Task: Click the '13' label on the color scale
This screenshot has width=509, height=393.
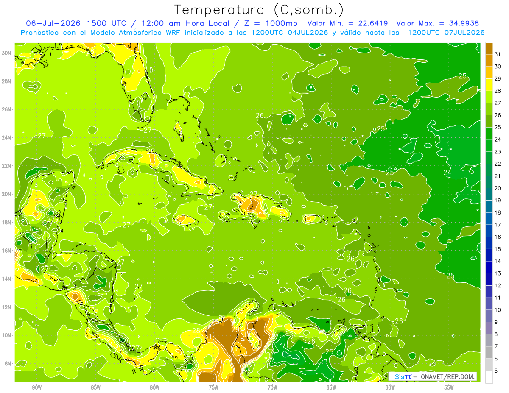Action: pyautogui.click(x=498, y=273)
